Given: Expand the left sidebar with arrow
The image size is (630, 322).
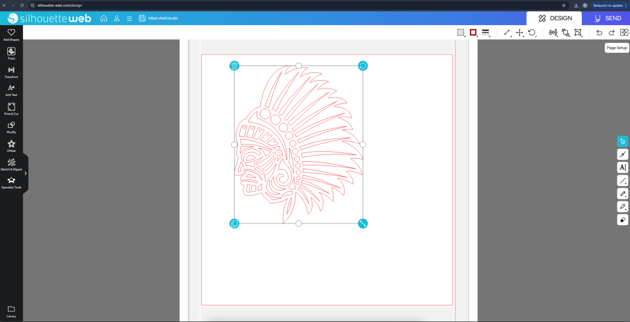Looking at the screenshot, I should click(25, 173).
